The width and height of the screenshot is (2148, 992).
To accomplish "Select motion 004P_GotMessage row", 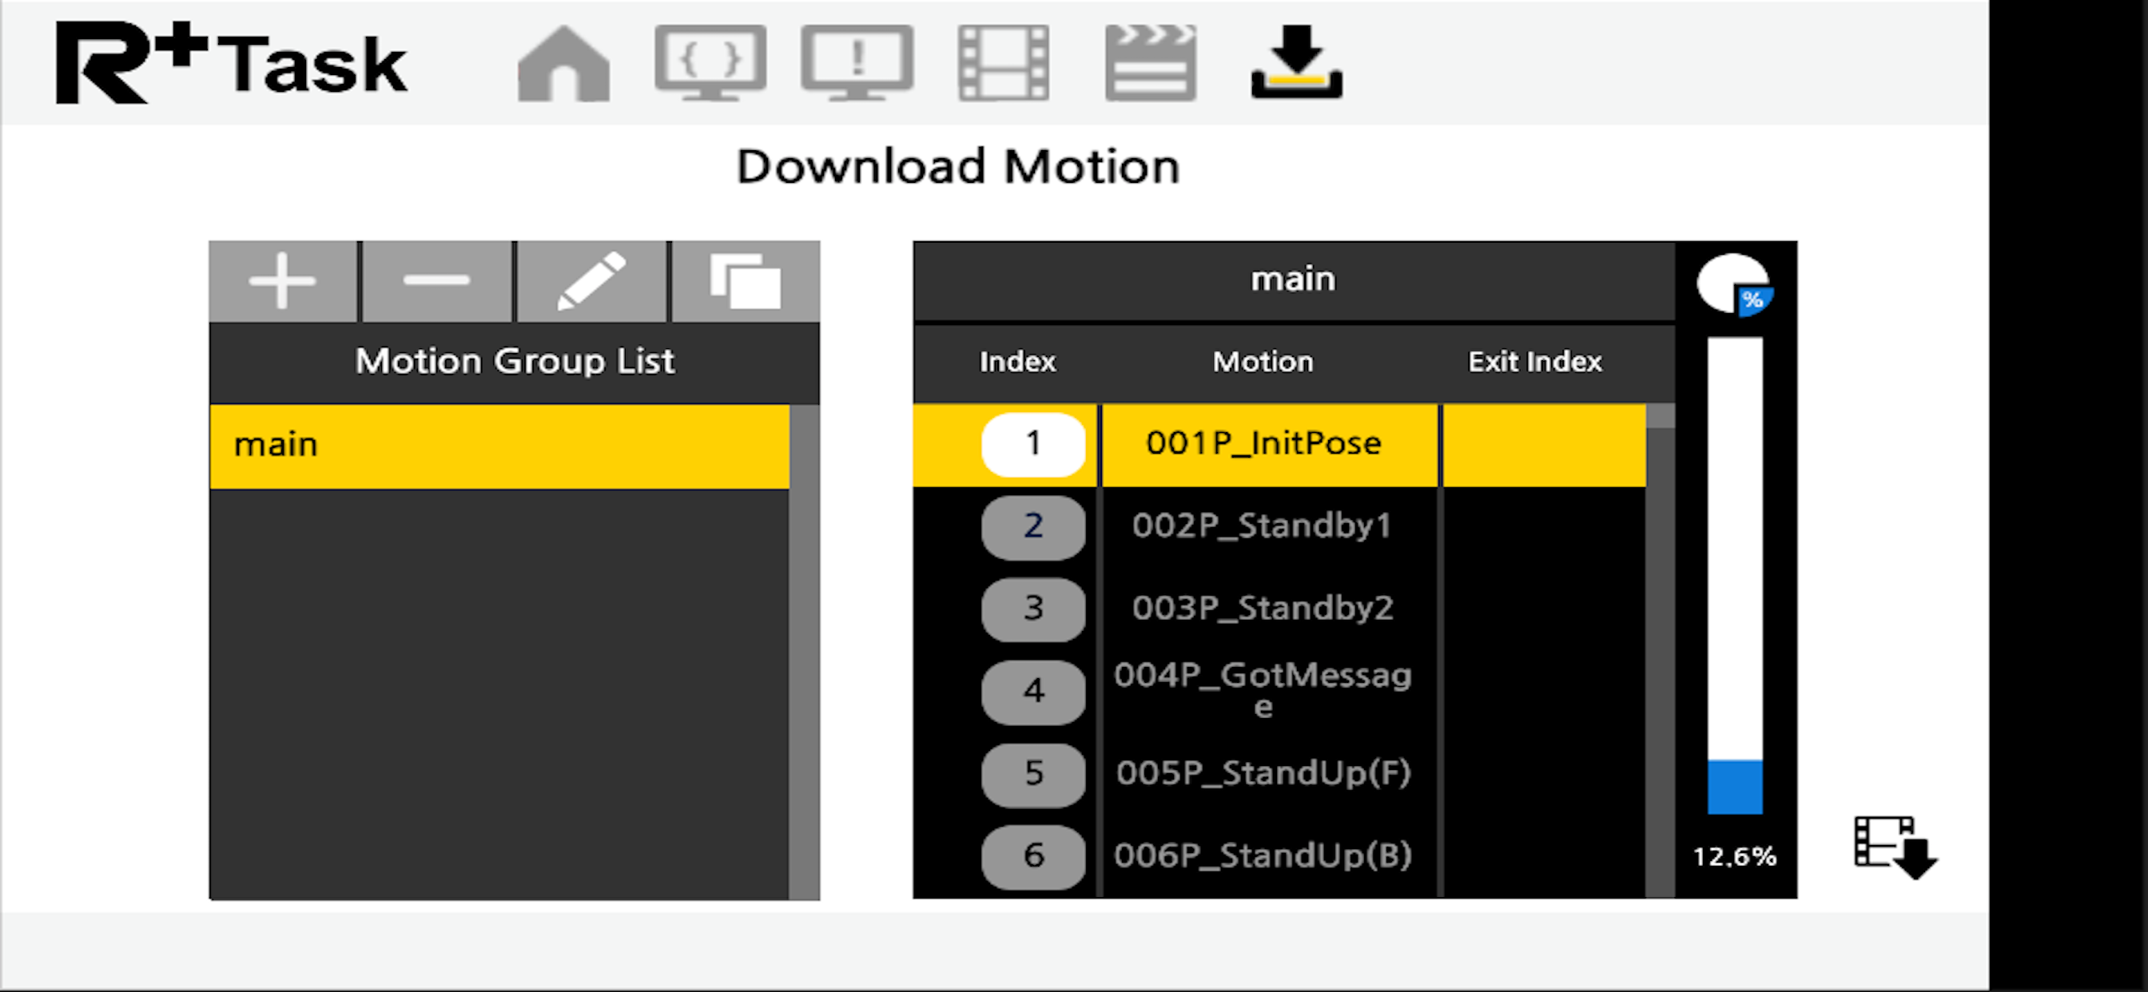I will pyautogui.click(x=1263, y=690).
